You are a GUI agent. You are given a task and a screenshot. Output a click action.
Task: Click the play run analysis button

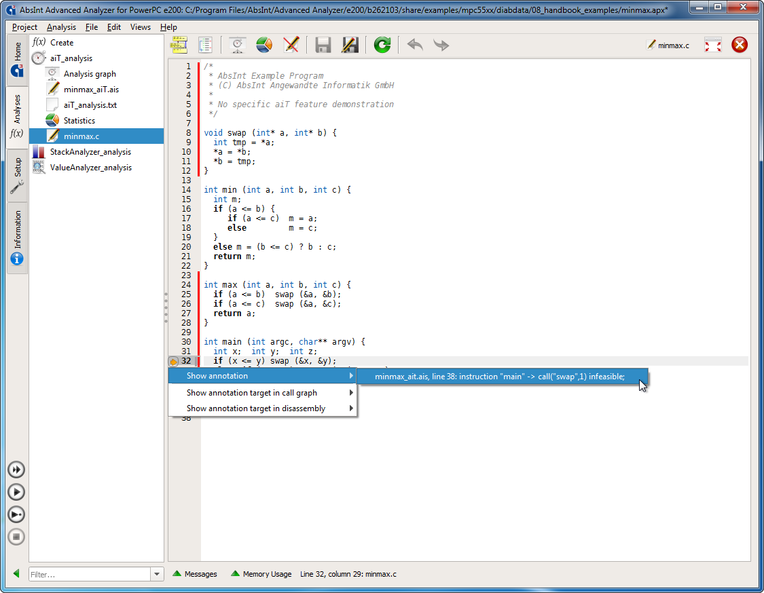tap(16, 492)
